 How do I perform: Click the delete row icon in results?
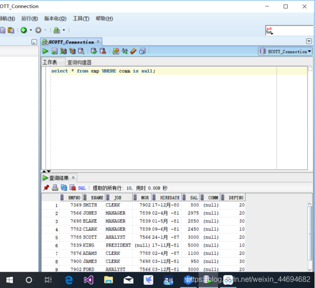[73, 187]
